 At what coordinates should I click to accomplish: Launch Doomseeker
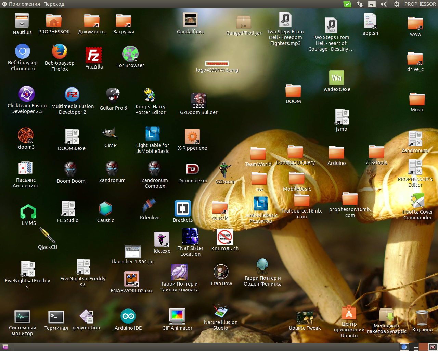[193, 169]
